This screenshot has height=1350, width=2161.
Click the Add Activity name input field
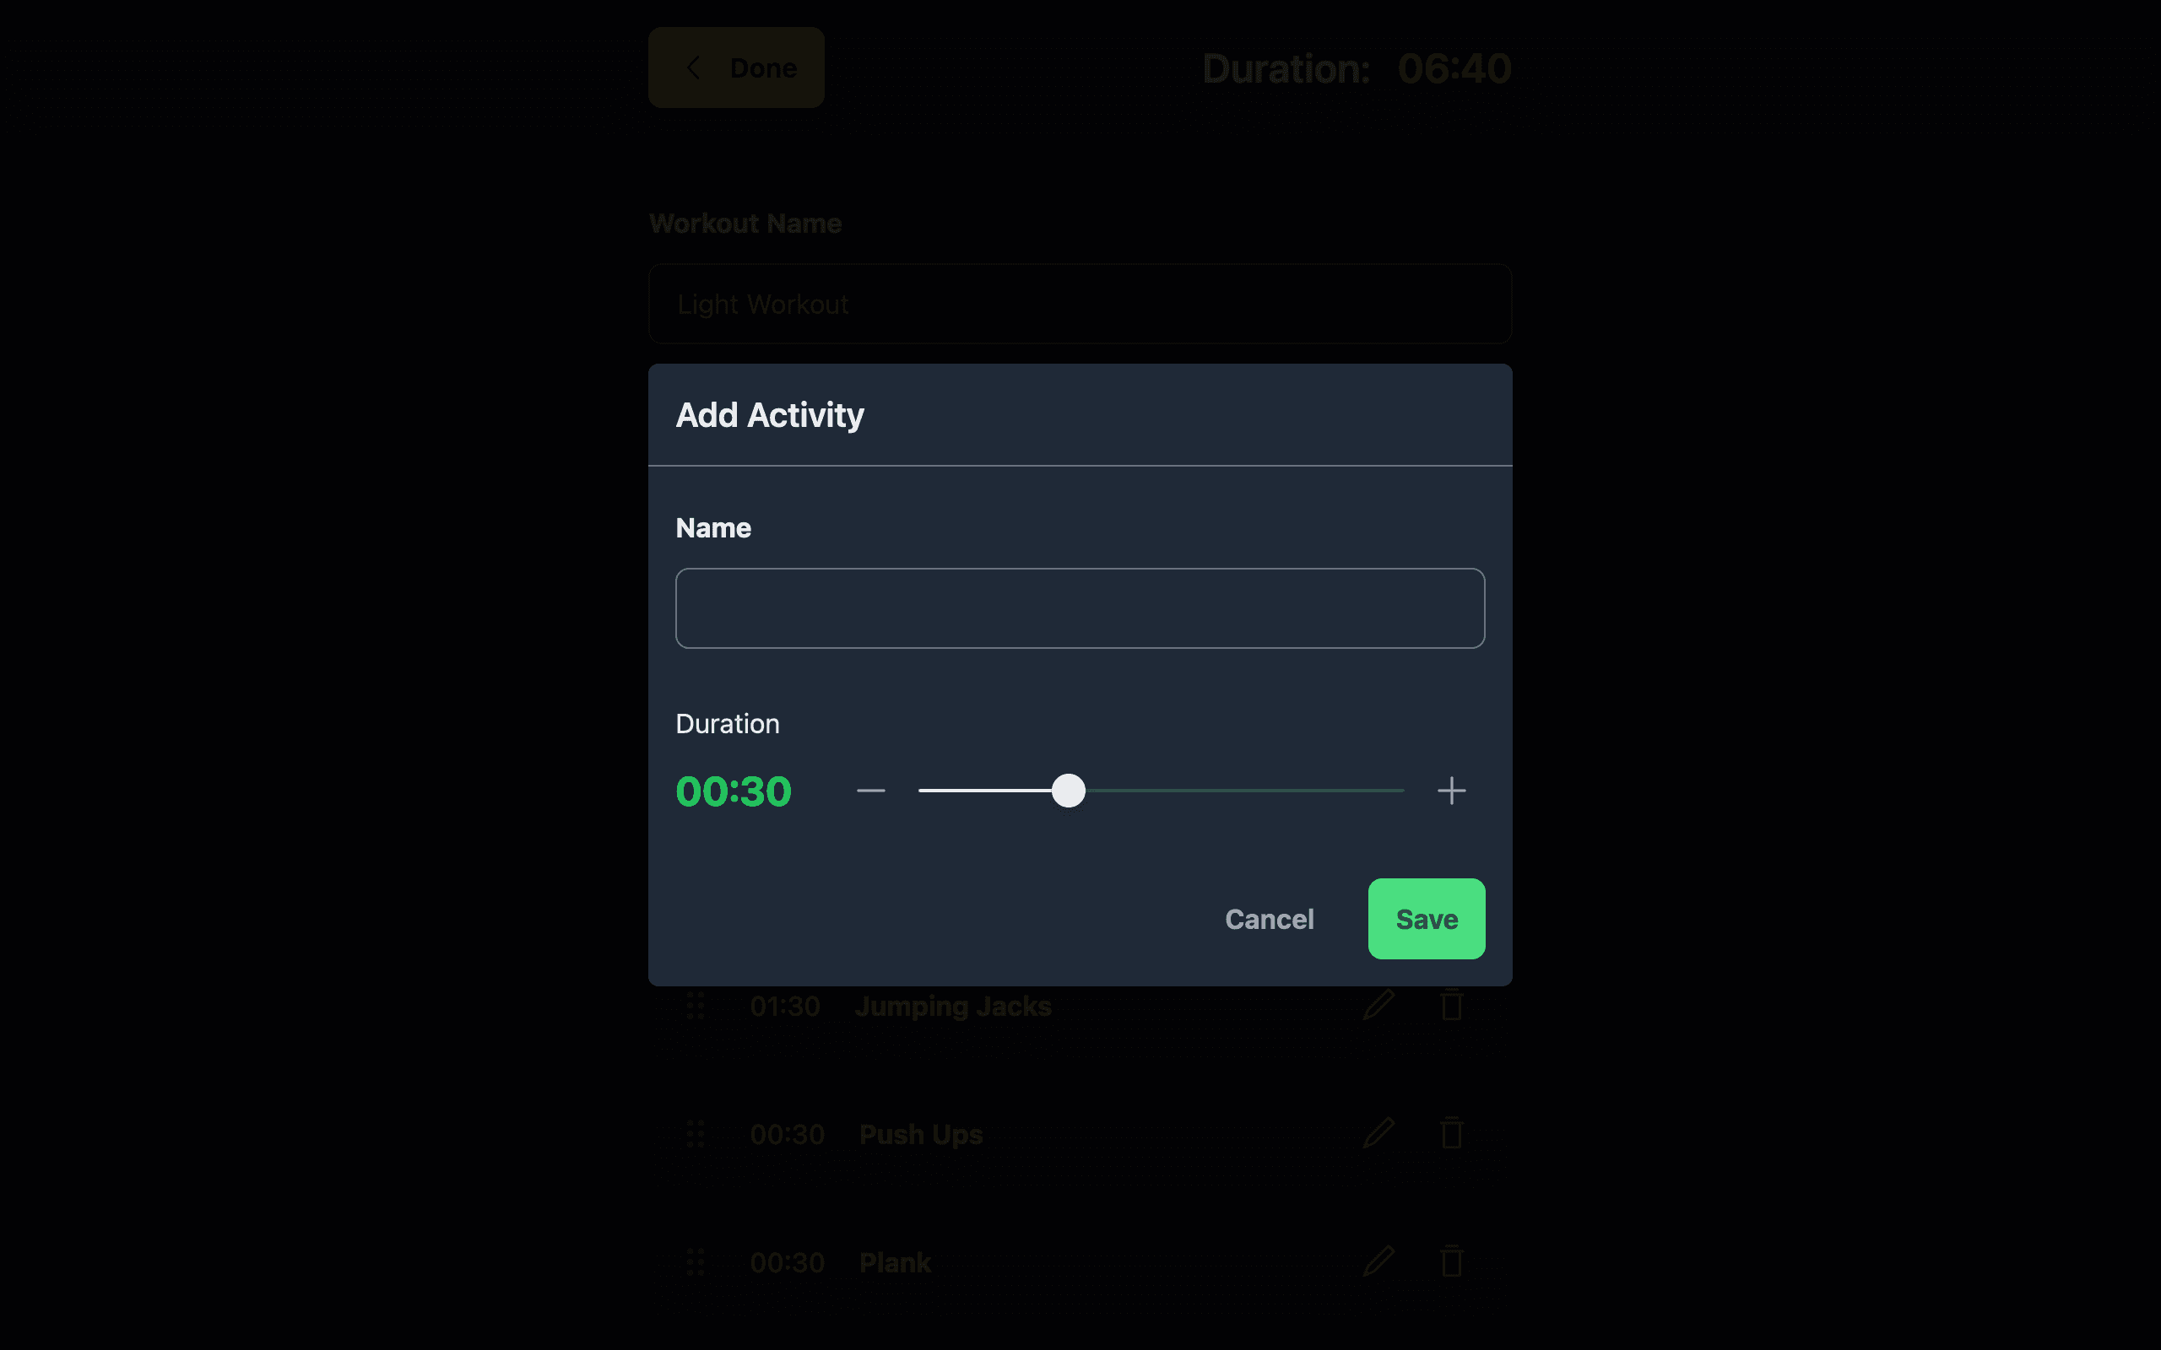pyautogui.click(x=1080, y=608)
